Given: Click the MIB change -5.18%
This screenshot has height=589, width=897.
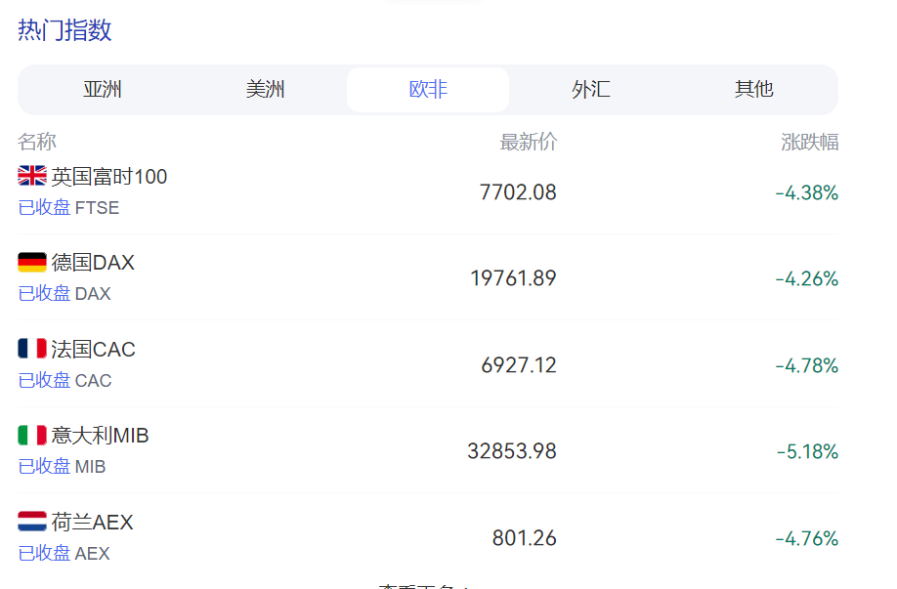Looking at the screenshot, I should pyautogui.click(x=807, y=451).
